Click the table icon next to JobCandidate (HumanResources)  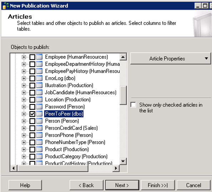point(39,92)
